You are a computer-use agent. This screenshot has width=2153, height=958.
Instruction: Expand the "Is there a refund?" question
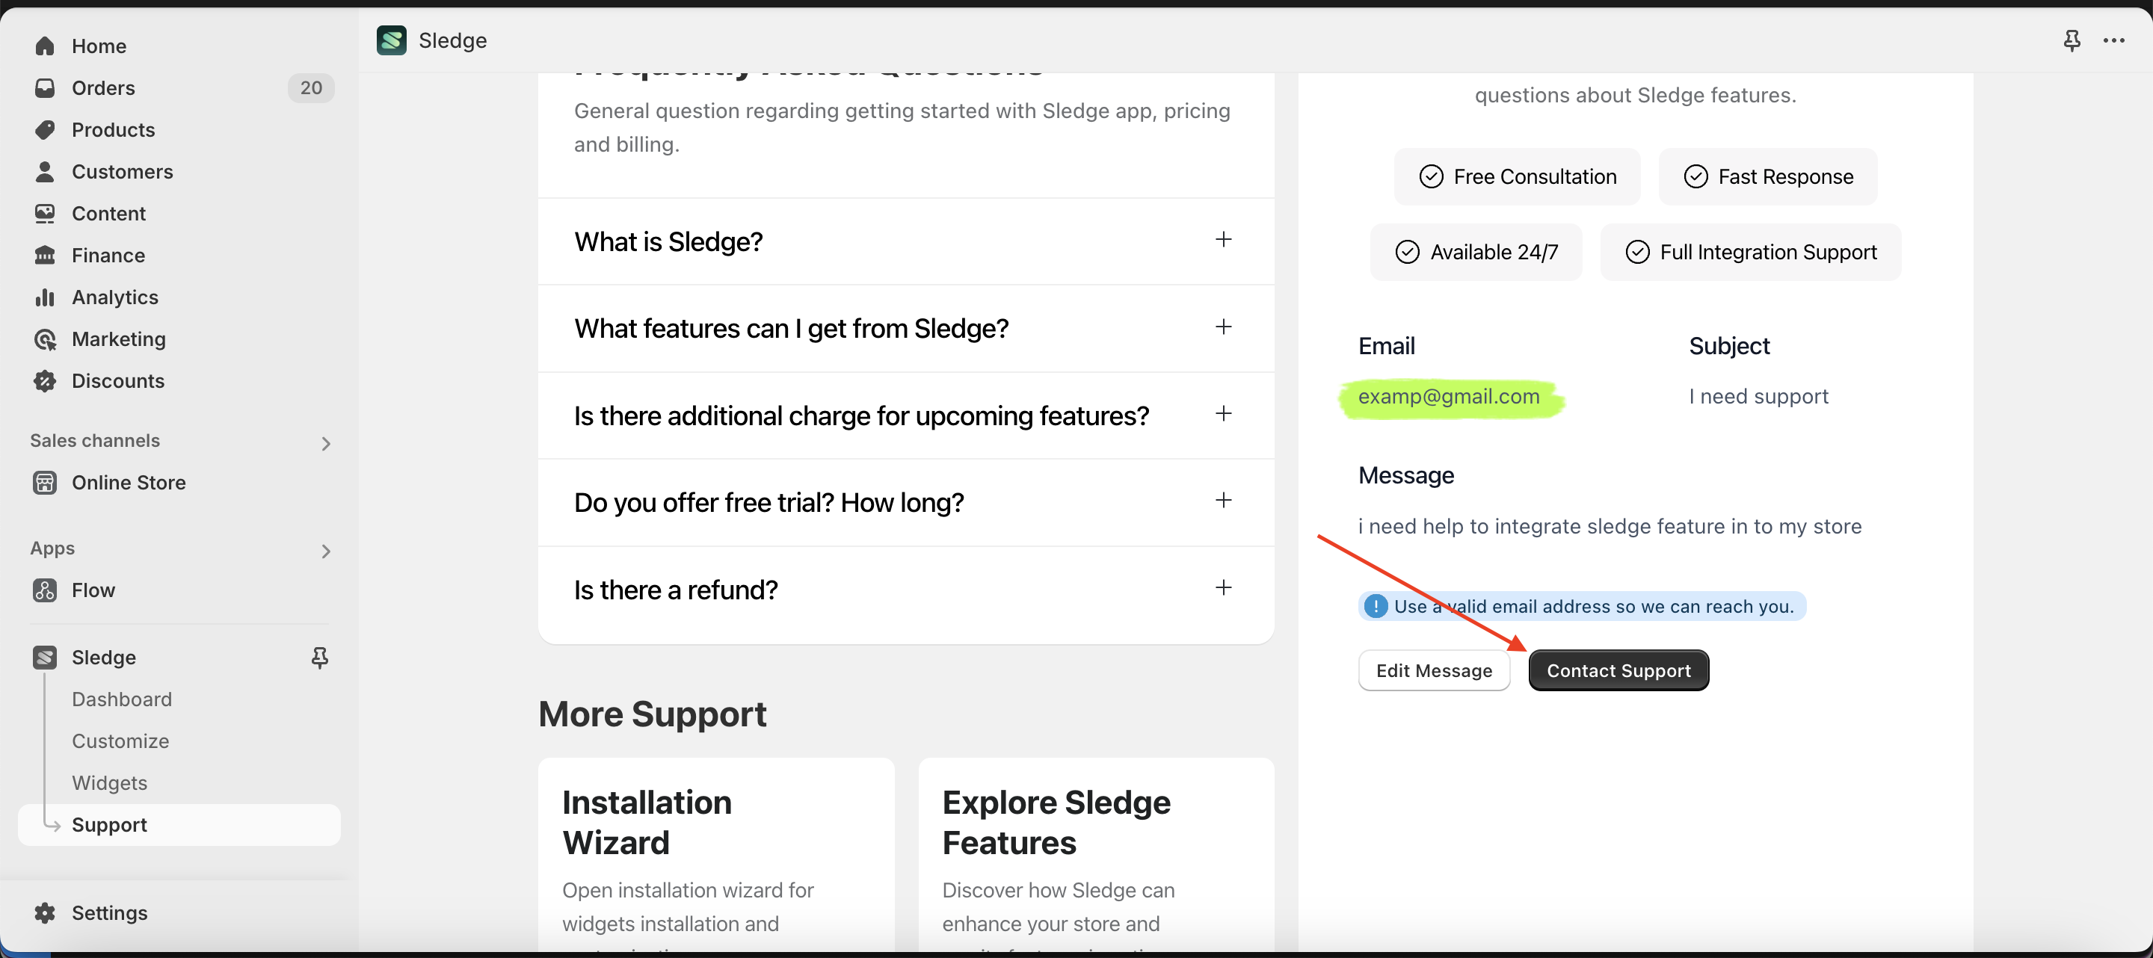coord(1223,588)
